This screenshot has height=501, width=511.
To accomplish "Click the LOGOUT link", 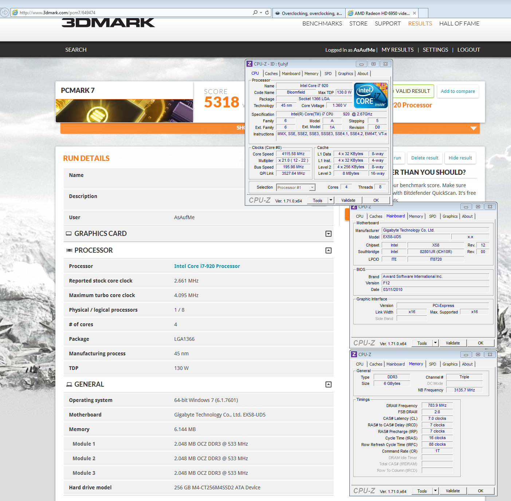I will pyautogui.click(x=469, y=50).
